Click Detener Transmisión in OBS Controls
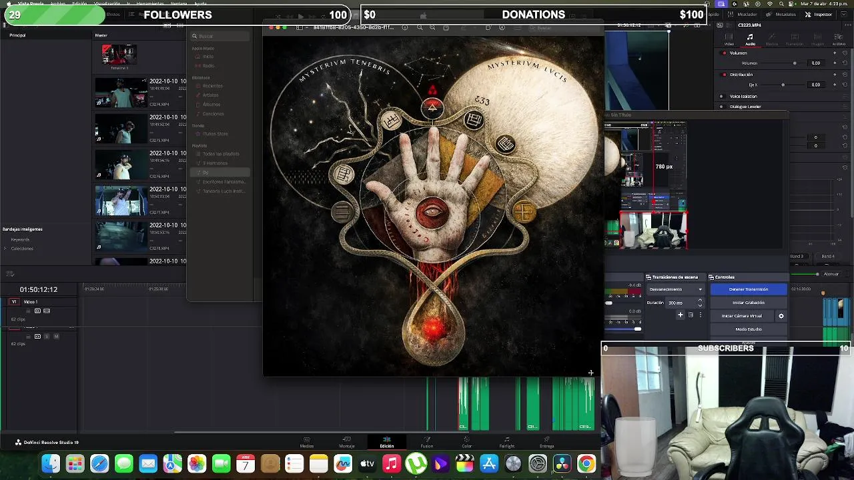 pyautogui.click(x=749, y=289)
